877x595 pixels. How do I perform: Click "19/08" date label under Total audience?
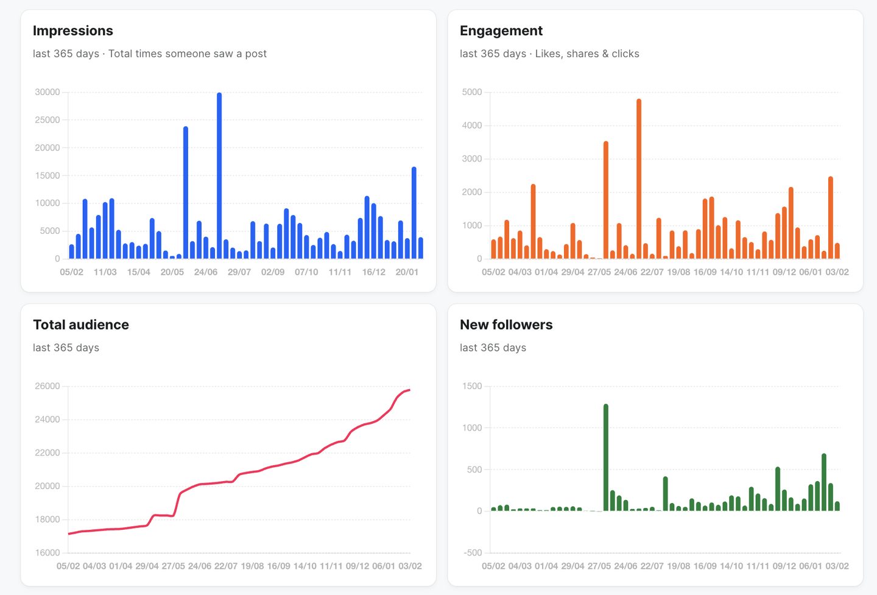click(252, 566)
